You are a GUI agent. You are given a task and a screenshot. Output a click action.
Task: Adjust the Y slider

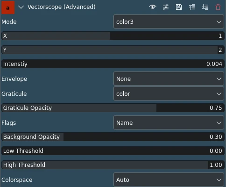click(x=113, y=50)
